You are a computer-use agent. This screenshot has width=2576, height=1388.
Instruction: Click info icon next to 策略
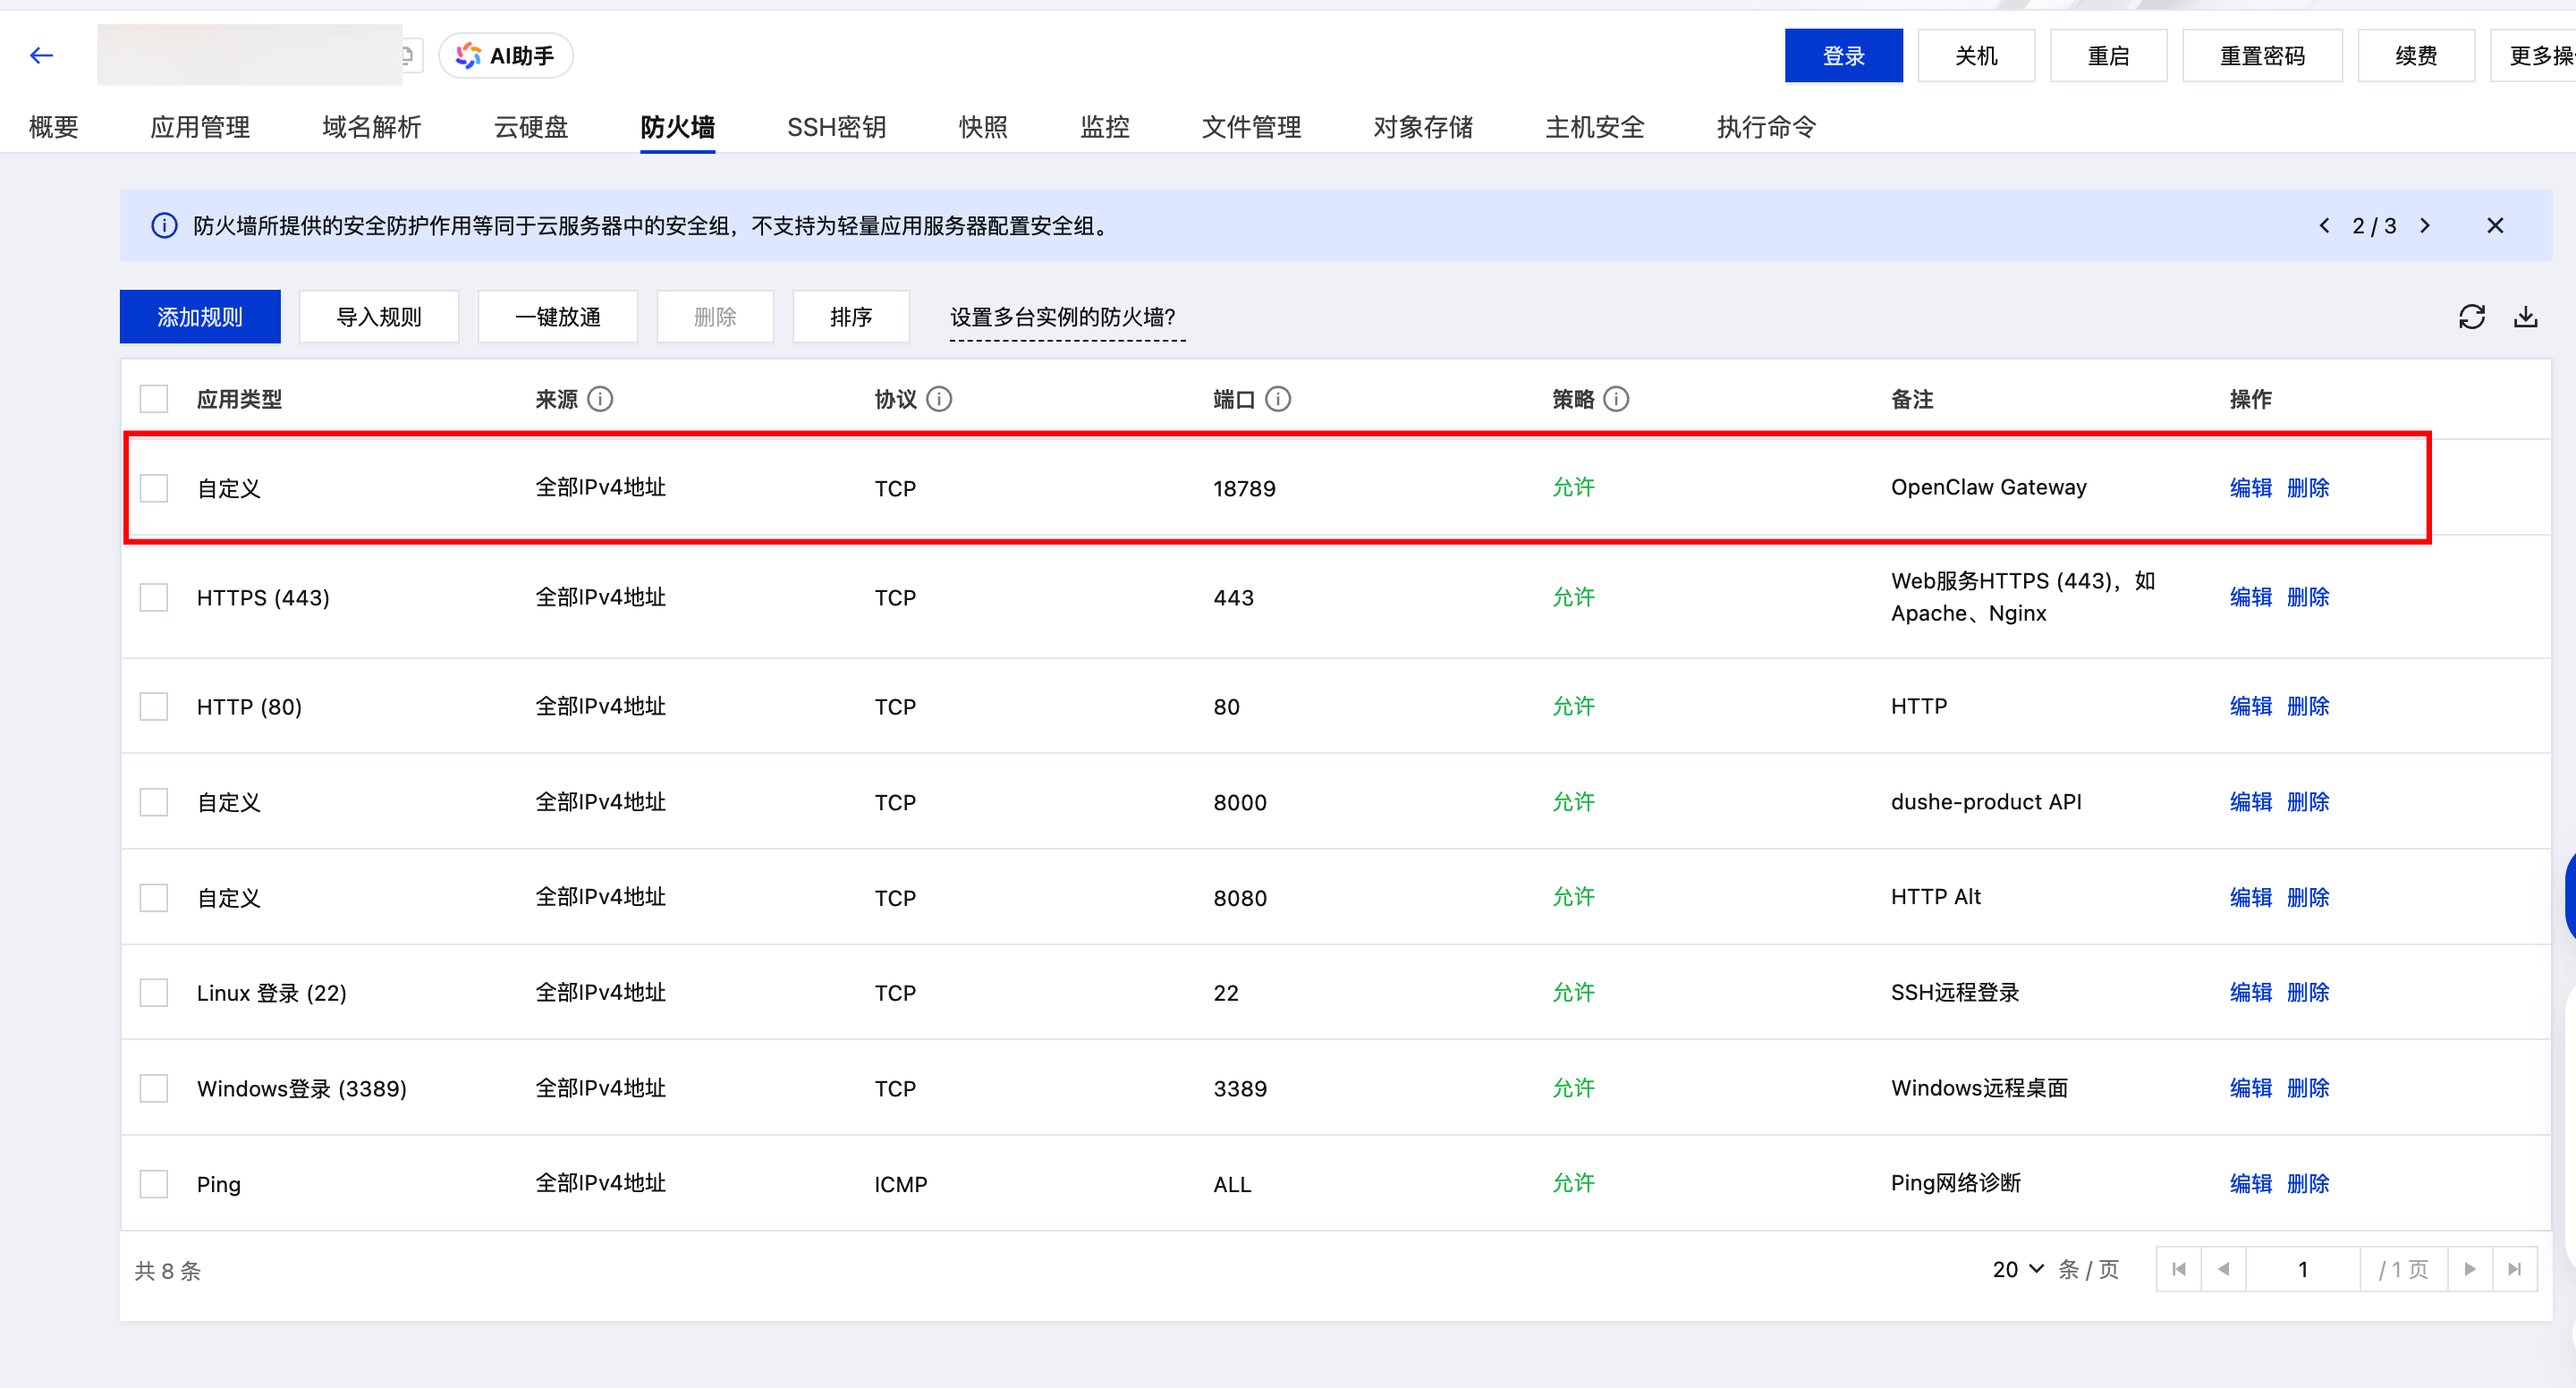(1616, 400)
